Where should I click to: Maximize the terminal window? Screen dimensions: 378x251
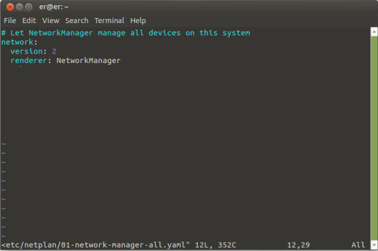coord(29,7)
